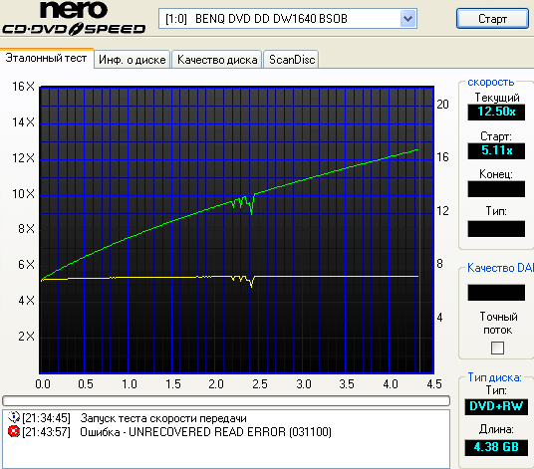Open the BENQ drive selection dropdown arrow
Image resolution: width=534 pixels, height=469 pixels.
pos(407,18)
